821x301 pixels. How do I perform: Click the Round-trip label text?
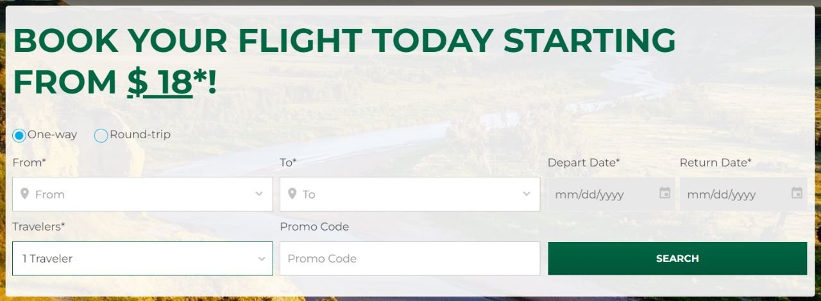pyautogui.click(x=140, y=134)
